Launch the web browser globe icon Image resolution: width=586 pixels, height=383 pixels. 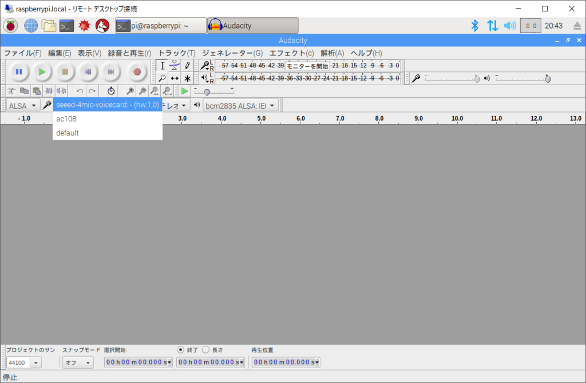31,26
